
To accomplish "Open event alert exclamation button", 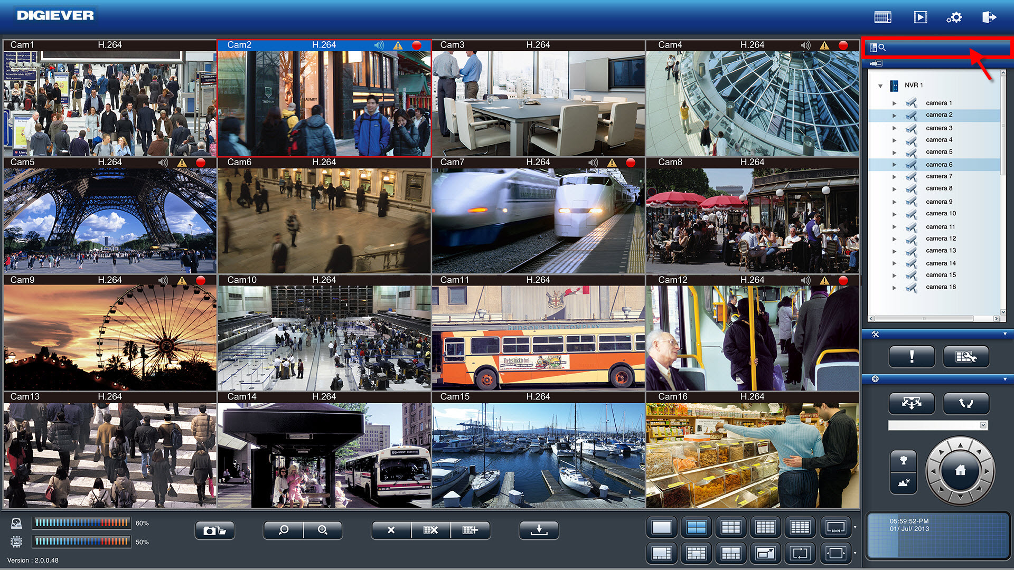I will pos(912,357).
